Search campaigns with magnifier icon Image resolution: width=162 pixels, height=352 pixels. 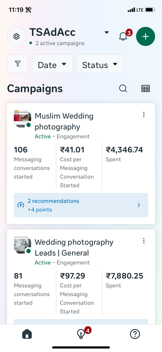(x=123, y=89)
